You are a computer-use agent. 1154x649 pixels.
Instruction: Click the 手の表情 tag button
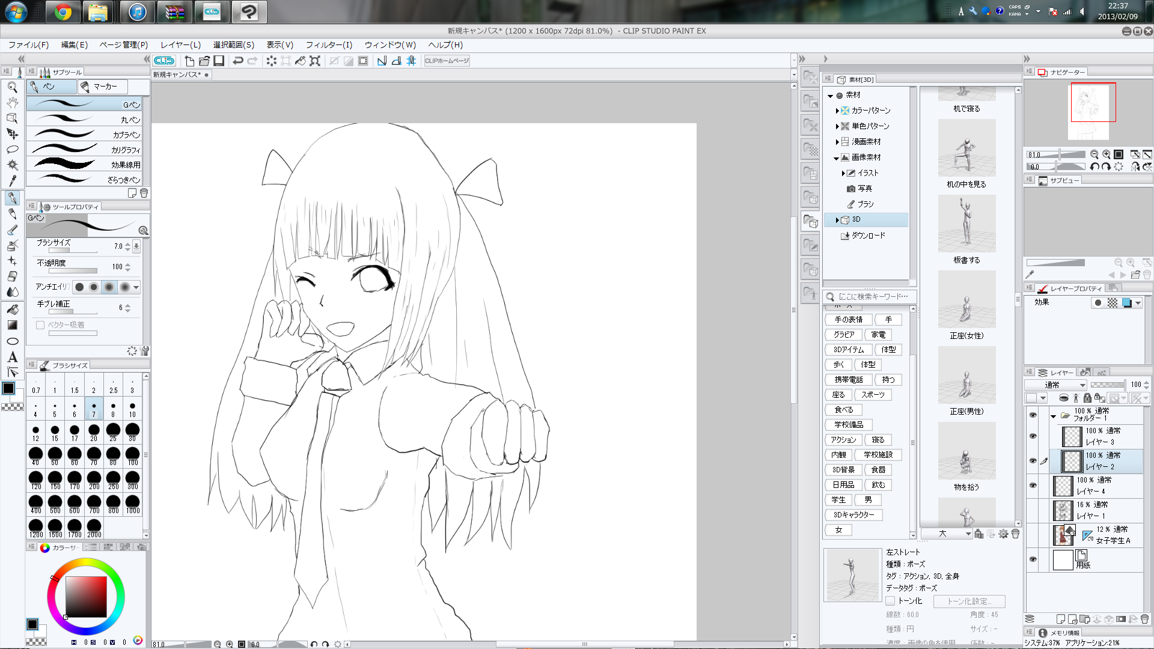848,320
